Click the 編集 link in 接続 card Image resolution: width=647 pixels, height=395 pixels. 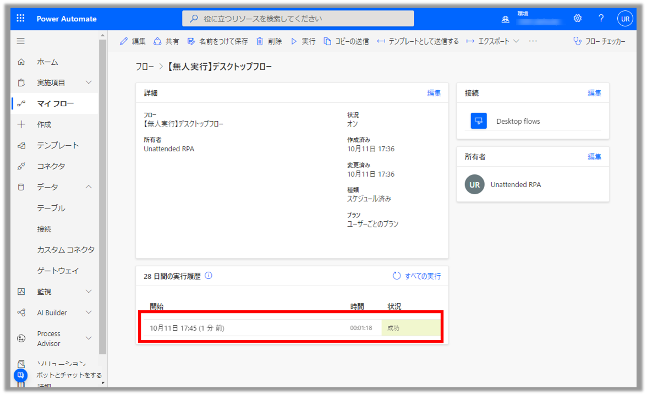594,93
